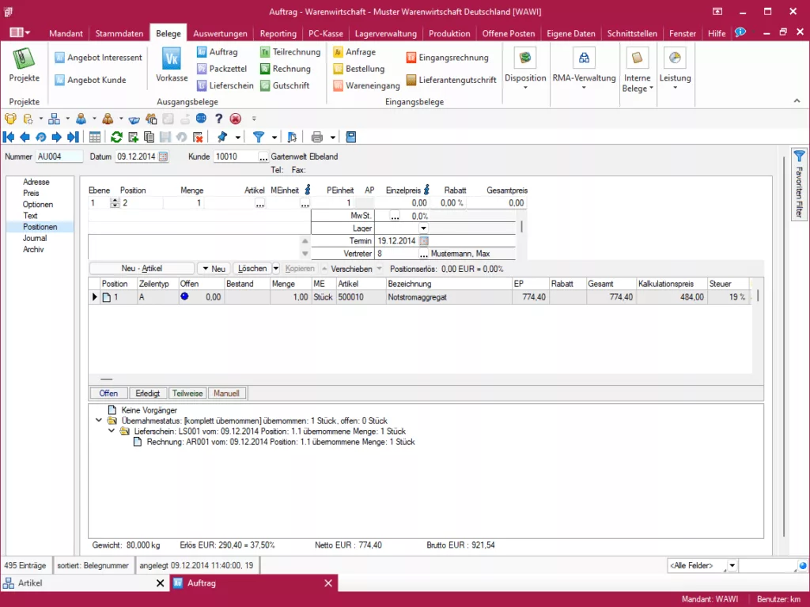Jump to the last record
This screenshot has width=810, height=607.
[x=74, y=137]
